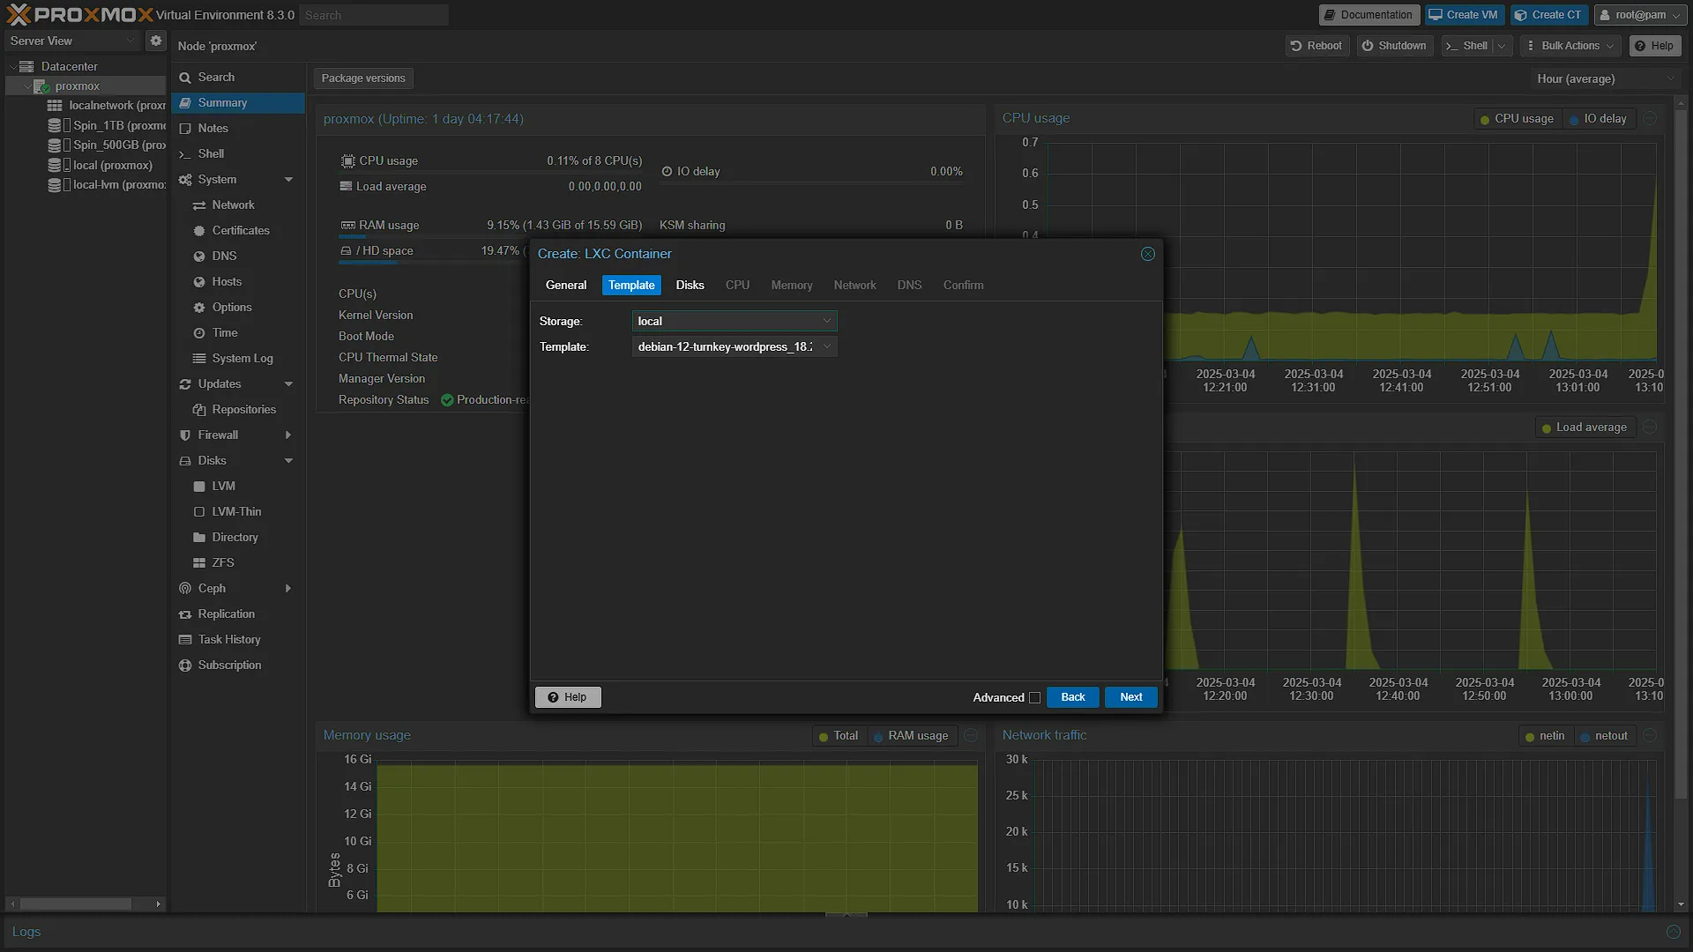Toggle IO delay legend series
1693x952 pixels.
pos(1599,118)
